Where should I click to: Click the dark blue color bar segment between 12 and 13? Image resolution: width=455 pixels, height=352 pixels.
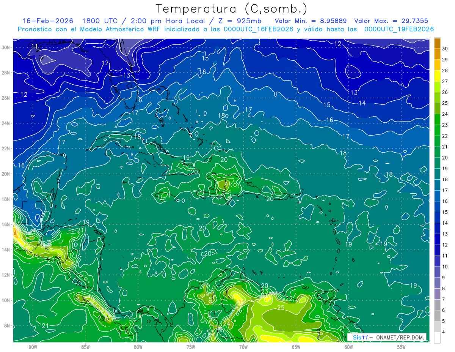[437, 239]
